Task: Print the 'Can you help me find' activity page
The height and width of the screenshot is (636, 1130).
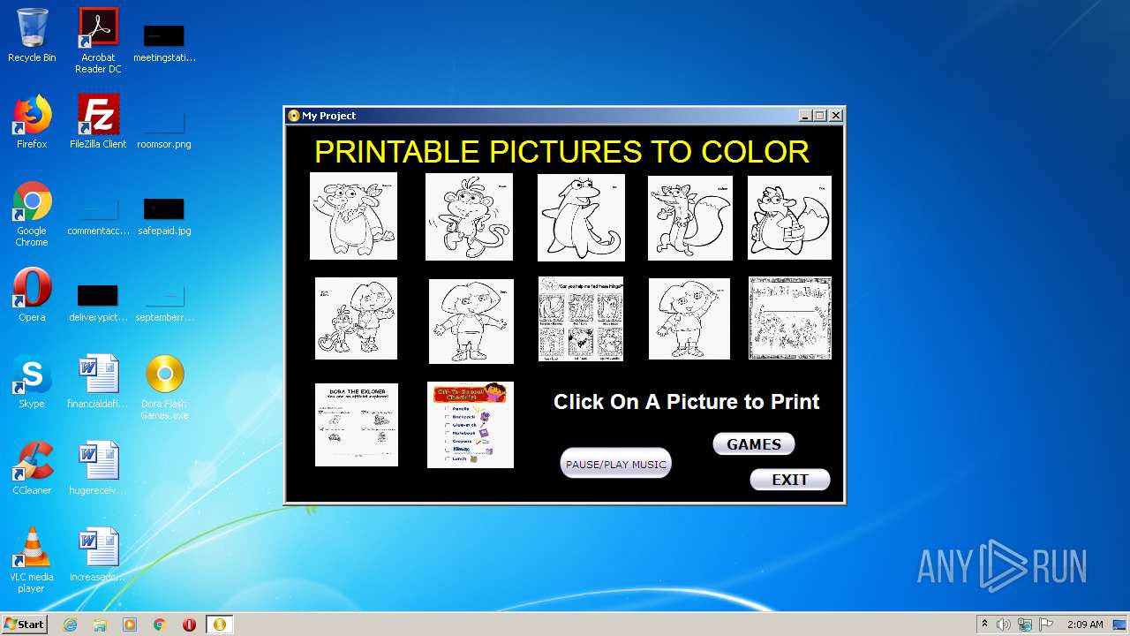Action: coord(581,319)
